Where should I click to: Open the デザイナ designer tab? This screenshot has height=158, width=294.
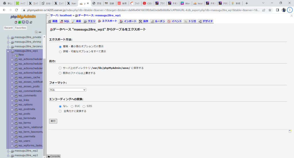(x=206, y=21)
